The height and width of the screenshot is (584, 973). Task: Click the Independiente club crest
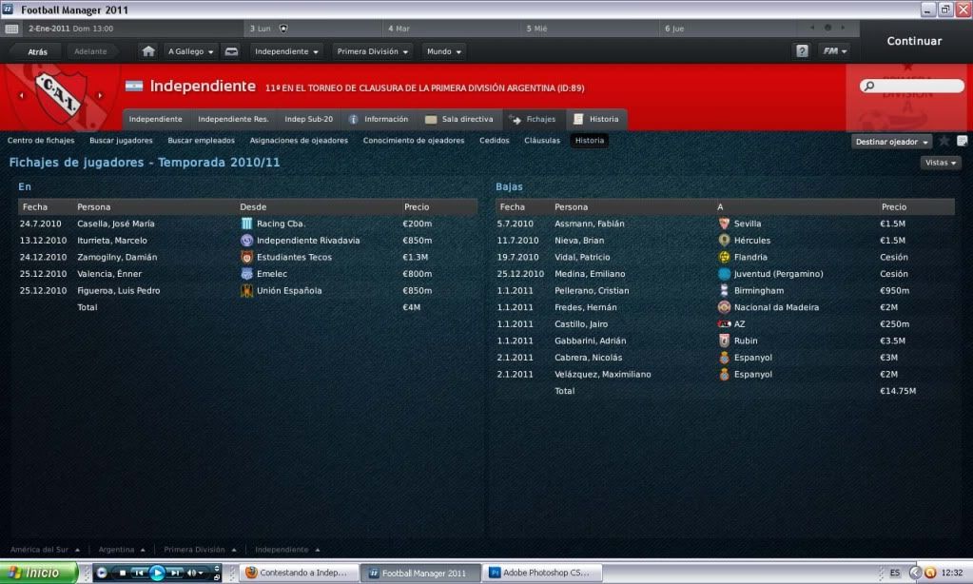[x=60, y=94]
